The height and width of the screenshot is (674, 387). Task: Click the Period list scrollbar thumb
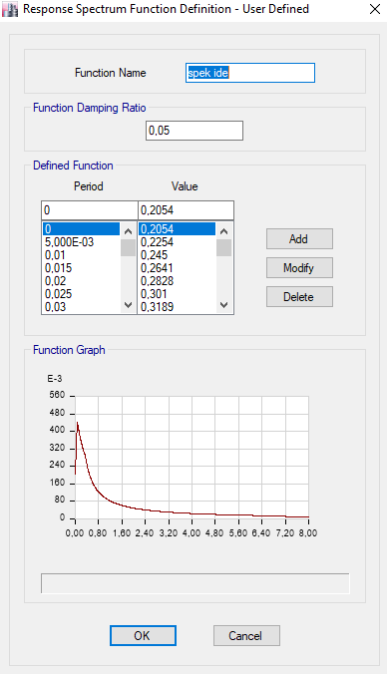click(128, 247)
